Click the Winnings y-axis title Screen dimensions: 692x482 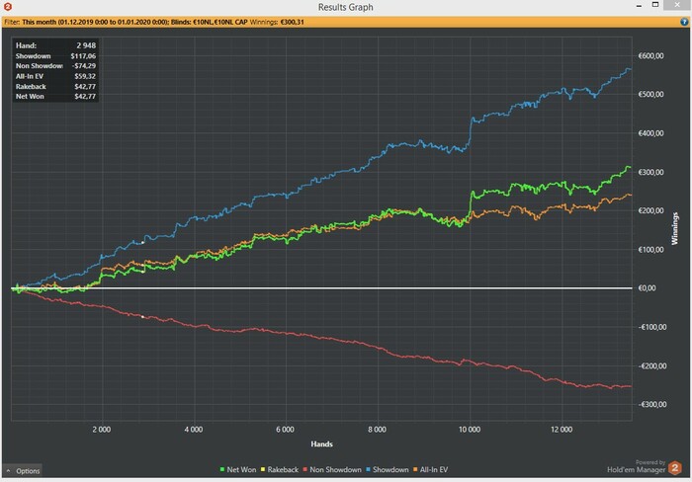tap(674, 228)
